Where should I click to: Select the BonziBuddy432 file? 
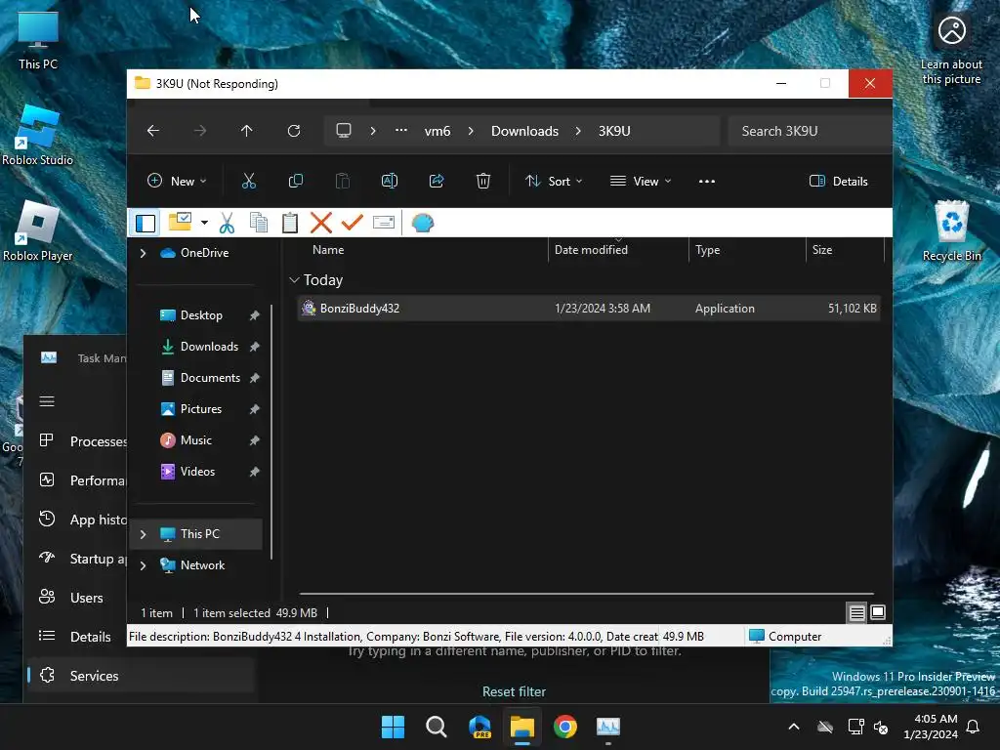tap(589, 309)
